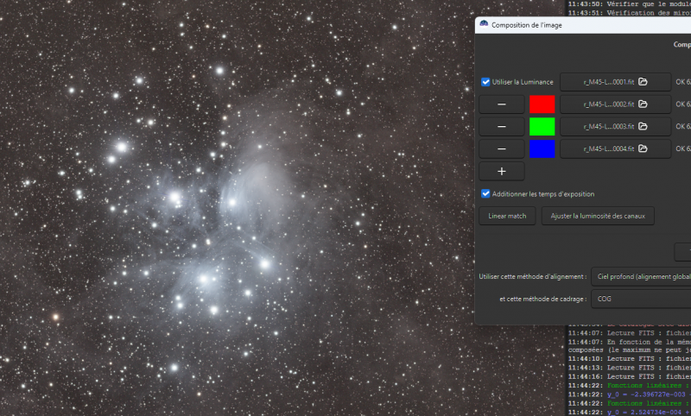
Task: Select green channel file field r_M45-L...0003.fit
Action: point(615,126)
